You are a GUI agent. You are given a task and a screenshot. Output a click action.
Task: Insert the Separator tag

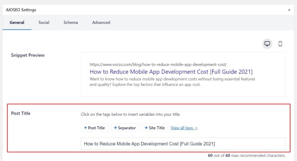tap(125, 128)
